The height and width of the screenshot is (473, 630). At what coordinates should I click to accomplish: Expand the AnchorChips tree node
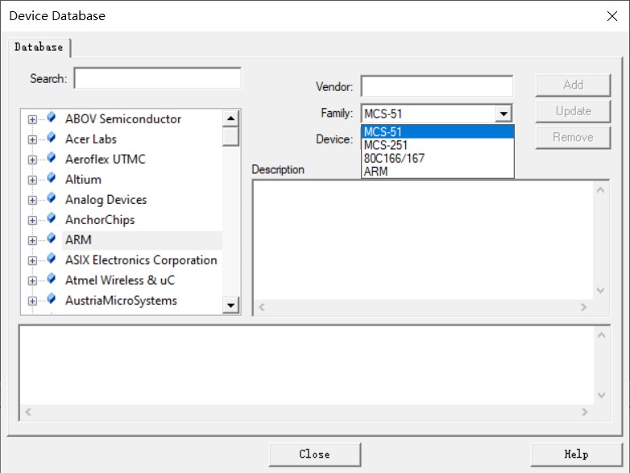32,220
